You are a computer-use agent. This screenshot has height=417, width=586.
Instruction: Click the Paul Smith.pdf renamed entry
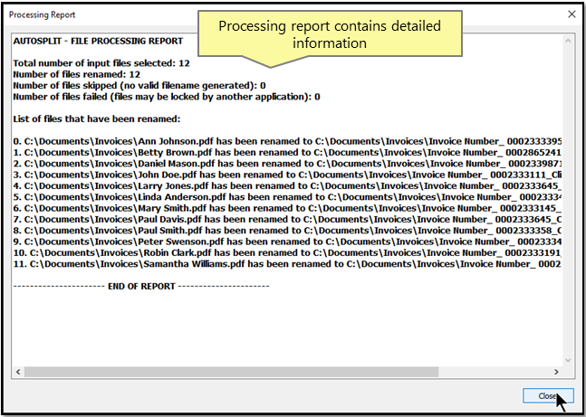coord(287,231)
